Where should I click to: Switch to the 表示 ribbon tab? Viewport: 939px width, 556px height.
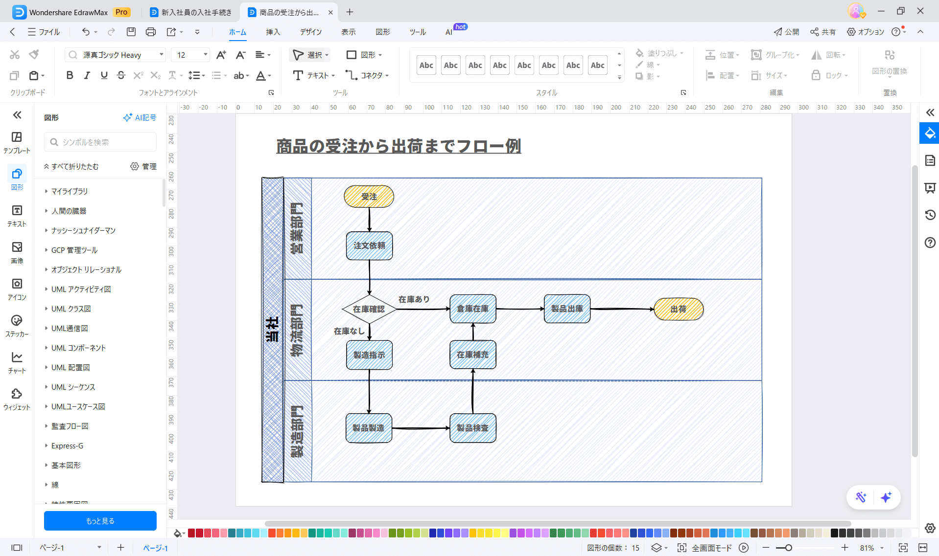pyautogui.click(x=349, y=32)
